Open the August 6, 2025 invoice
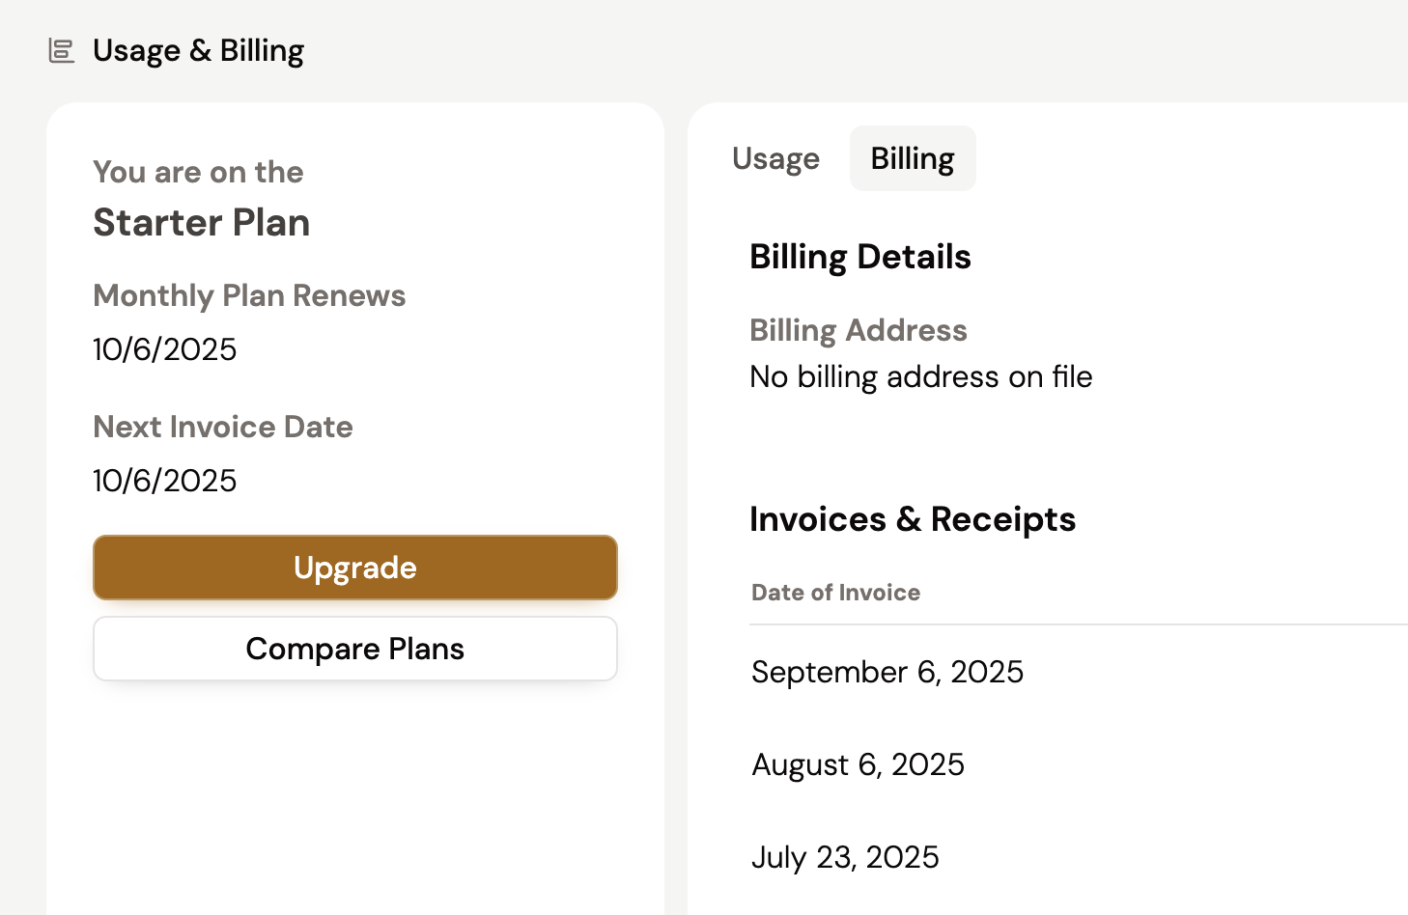The width and height of the screenshot is (1408, 915). coord(858,764)
